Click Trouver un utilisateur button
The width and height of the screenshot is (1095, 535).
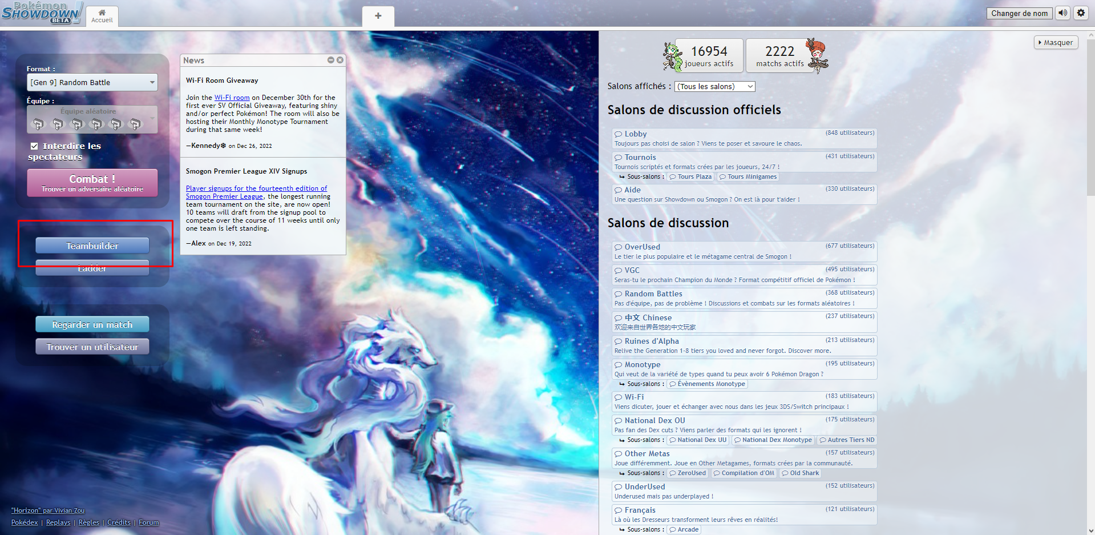coord(92,347)
